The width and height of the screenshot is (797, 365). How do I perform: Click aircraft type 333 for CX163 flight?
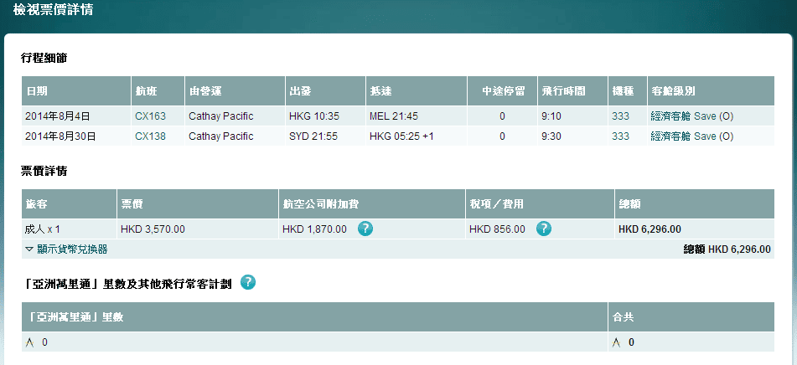click(620, 116)
